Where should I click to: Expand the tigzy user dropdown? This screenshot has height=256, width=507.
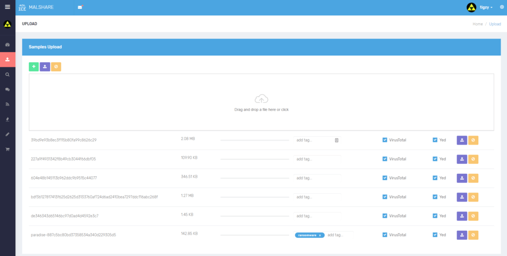pos(486,7)
